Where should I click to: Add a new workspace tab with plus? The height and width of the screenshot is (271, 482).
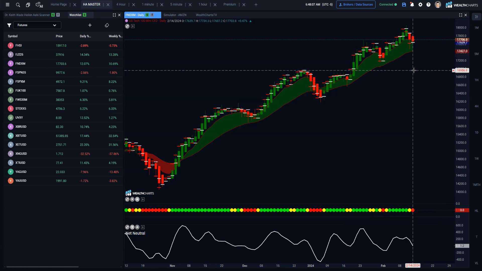(x=256, y=5)
